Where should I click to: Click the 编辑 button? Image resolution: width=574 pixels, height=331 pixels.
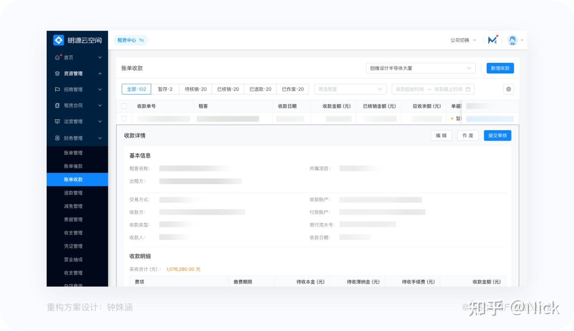click(441, 135)
